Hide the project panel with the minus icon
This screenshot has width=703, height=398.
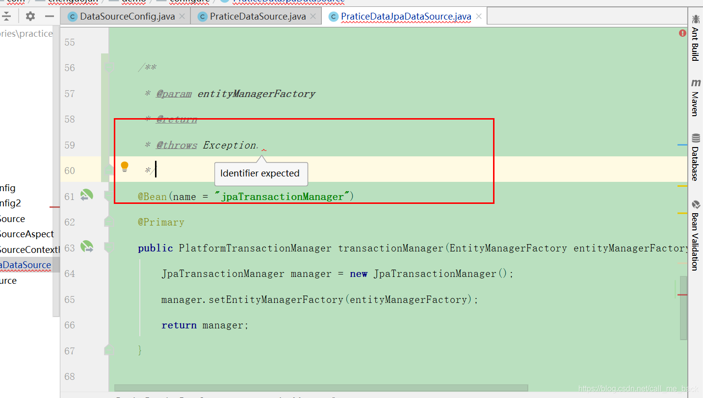tap(50, 16)
